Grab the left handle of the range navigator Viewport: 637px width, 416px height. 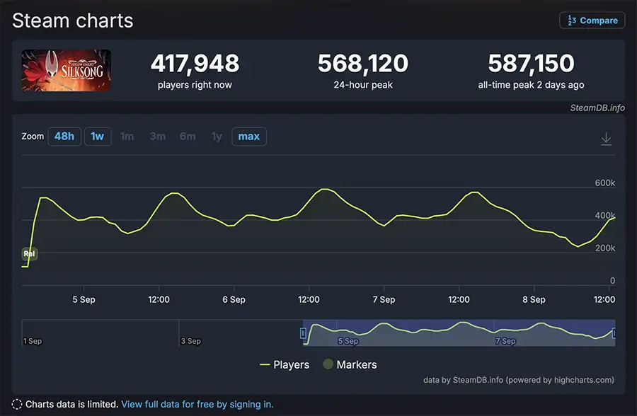click(303, 333)
